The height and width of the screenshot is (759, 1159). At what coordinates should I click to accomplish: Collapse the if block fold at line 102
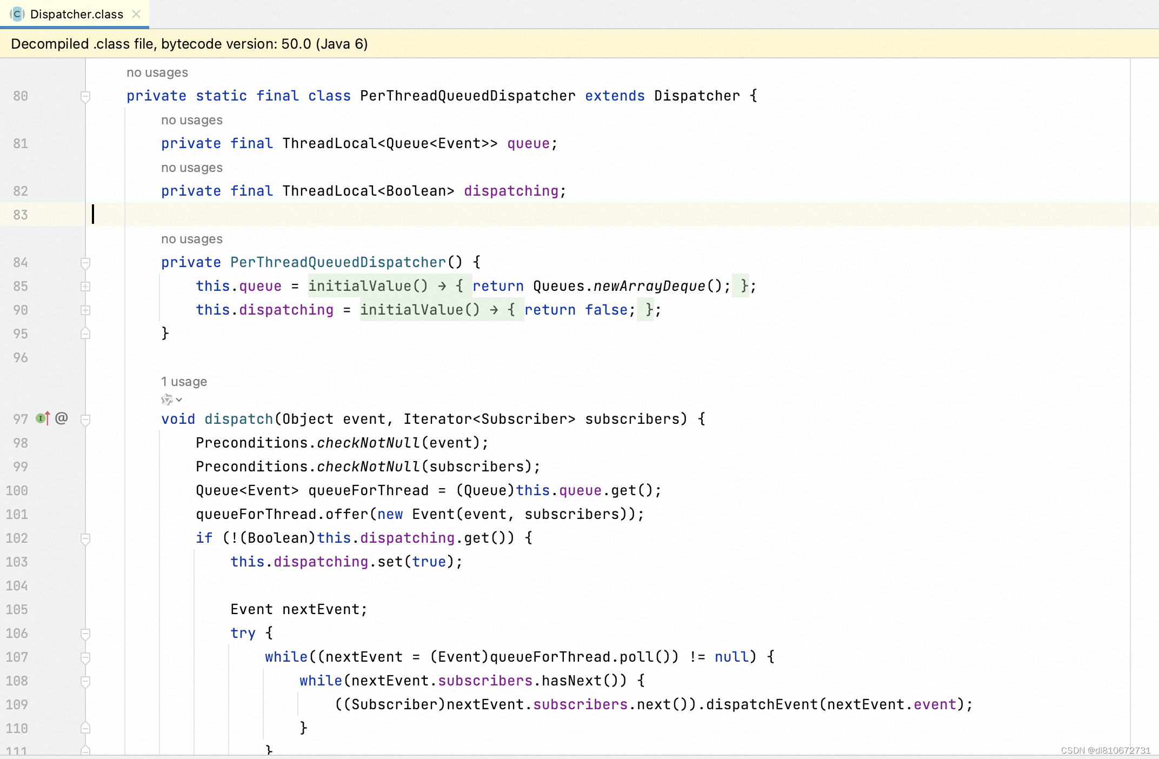pyautogui.click(x=85, y=538)
